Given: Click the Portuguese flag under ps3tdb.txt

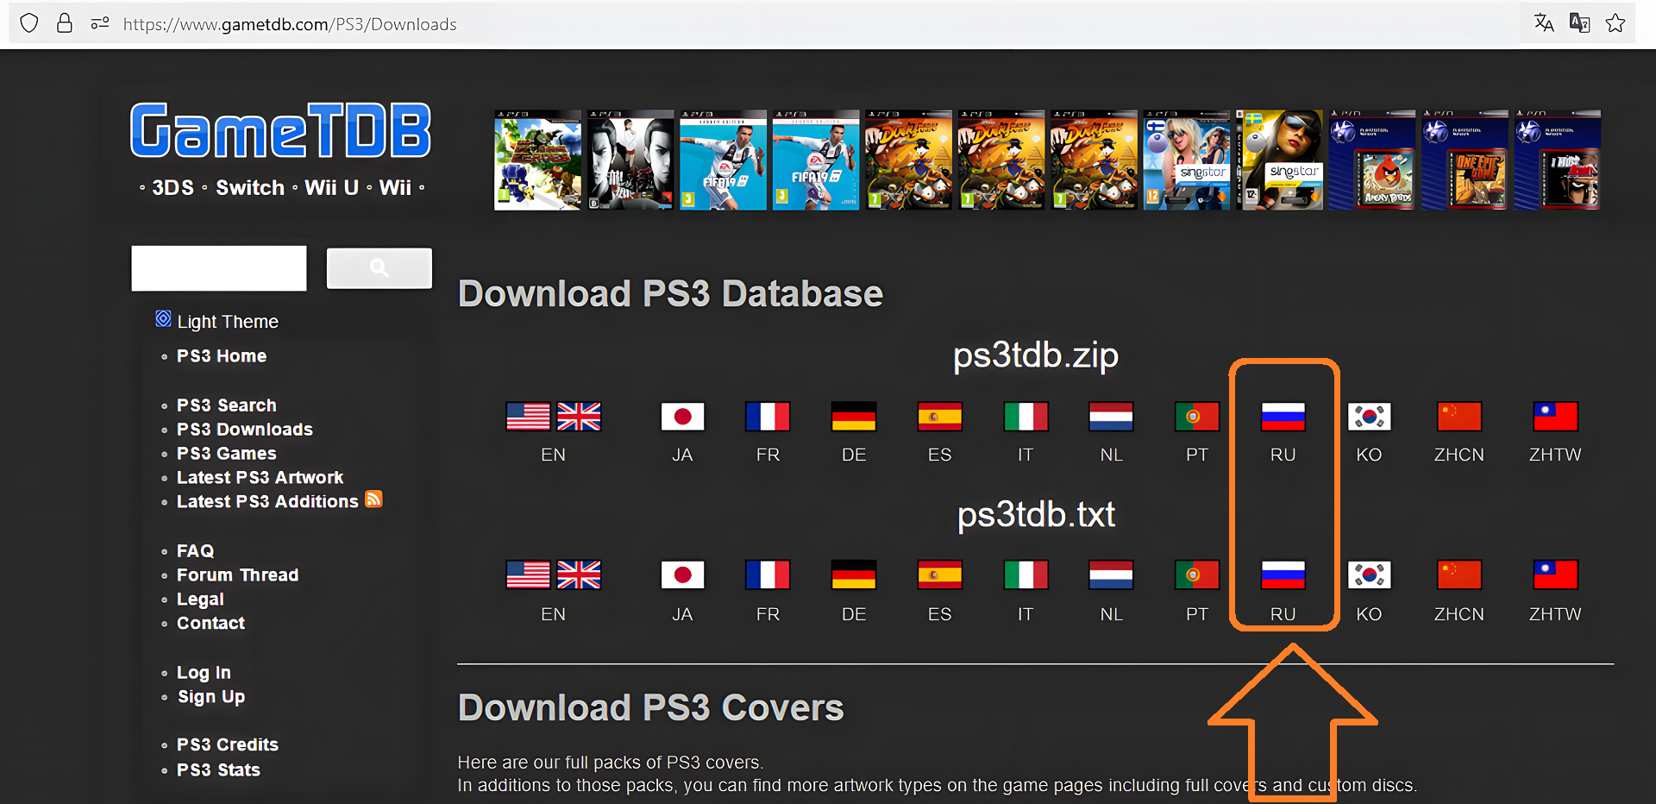Looking at the screenshot, I should pyautogui.click(x=1197, y=575).
